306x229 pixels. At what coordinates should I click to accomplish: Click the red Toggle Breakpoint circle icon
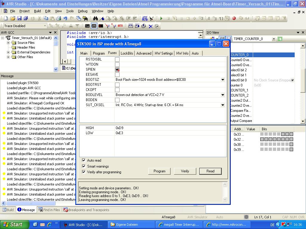pyautogui.click(x=234, y=18)
